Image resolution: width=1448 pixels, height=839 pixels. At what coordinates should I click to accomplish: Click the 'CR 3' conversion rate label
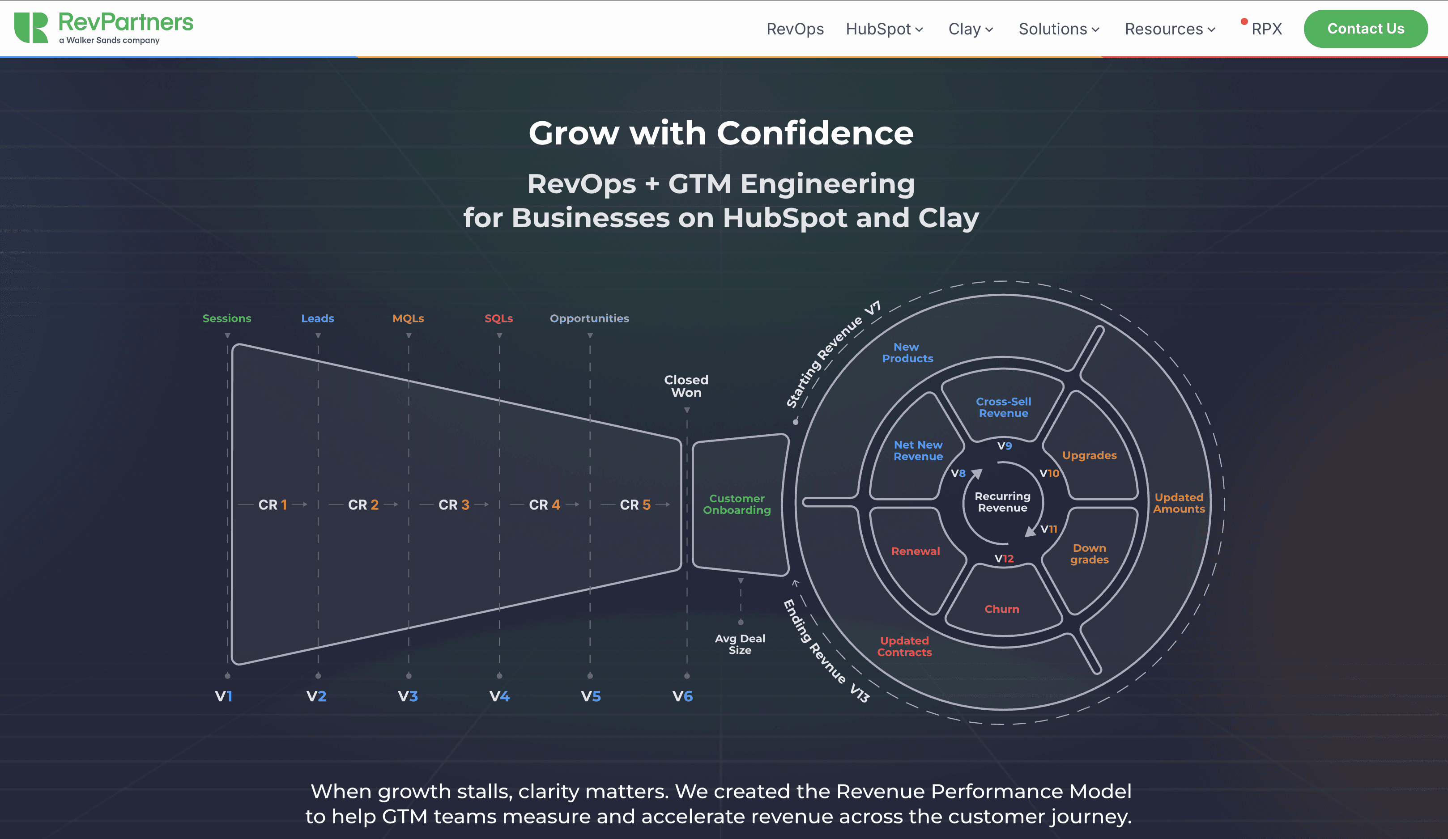pos(454,505)
